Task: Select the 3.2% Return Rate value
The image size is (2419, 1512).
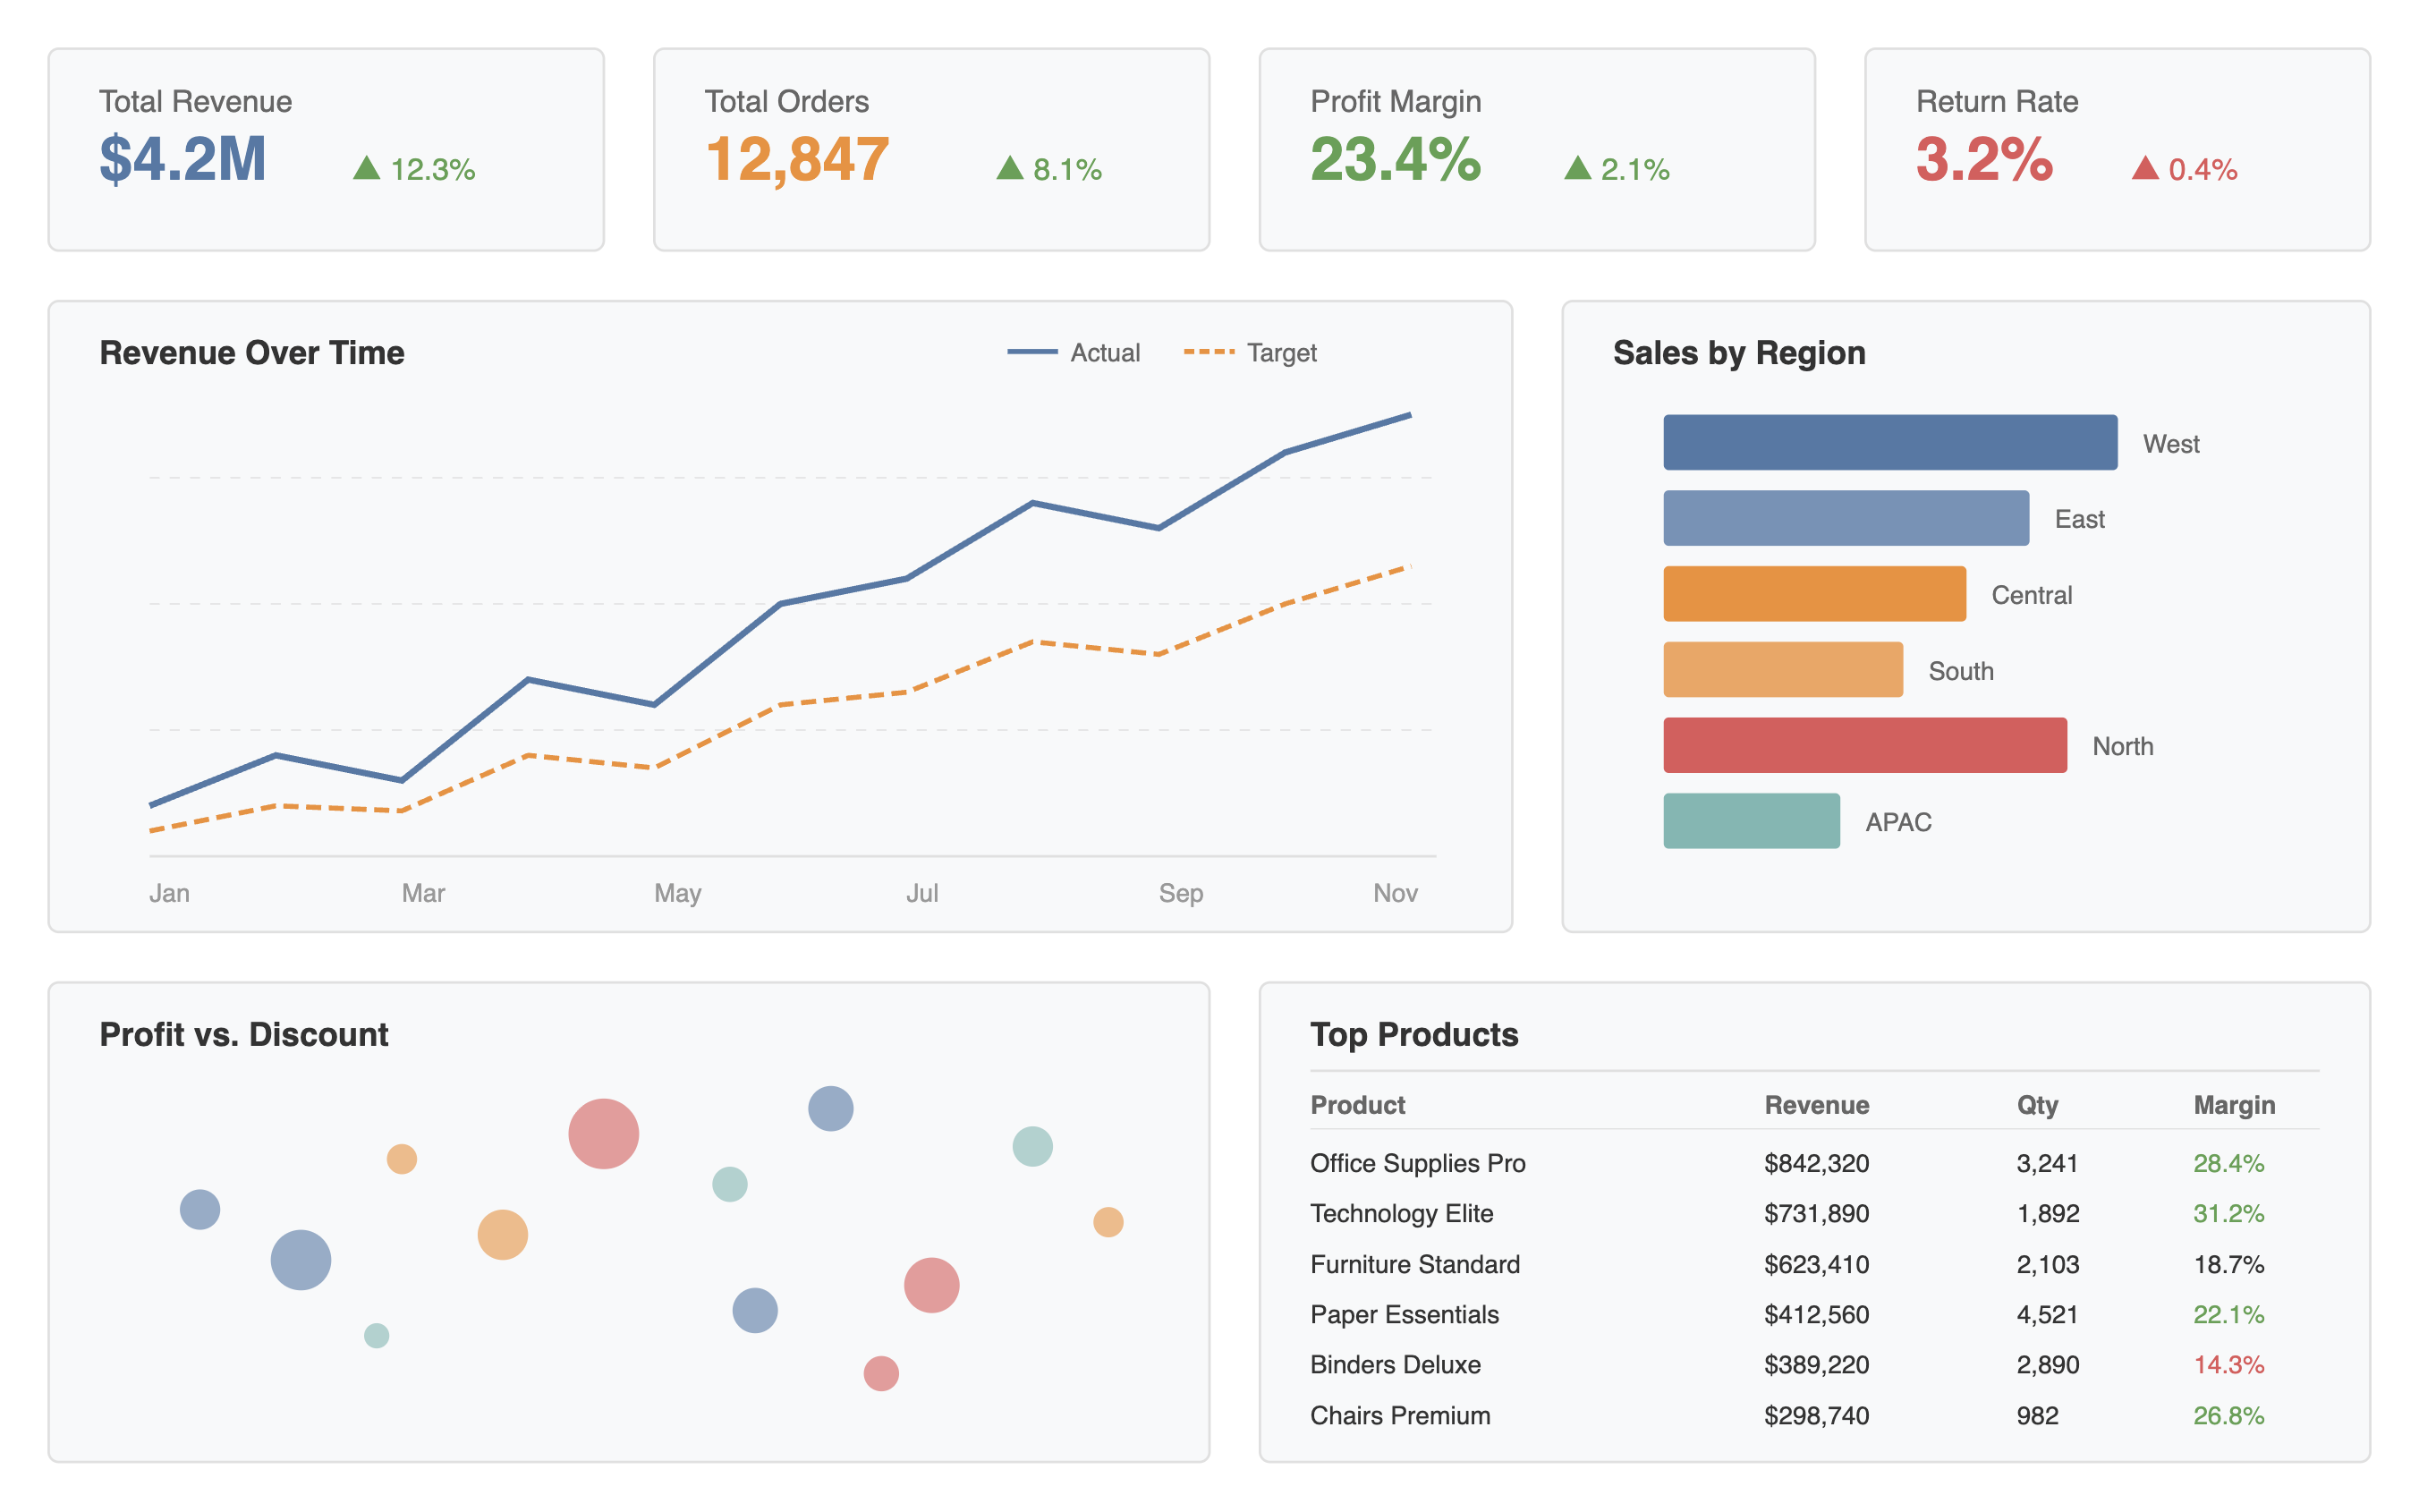Action: [x=1984, y=159]
